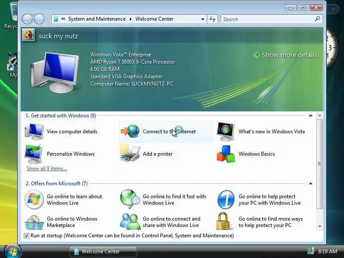344x258 pixels.
Task: Expand the arrow after System and Maintenance
Action: coord(131,19)
